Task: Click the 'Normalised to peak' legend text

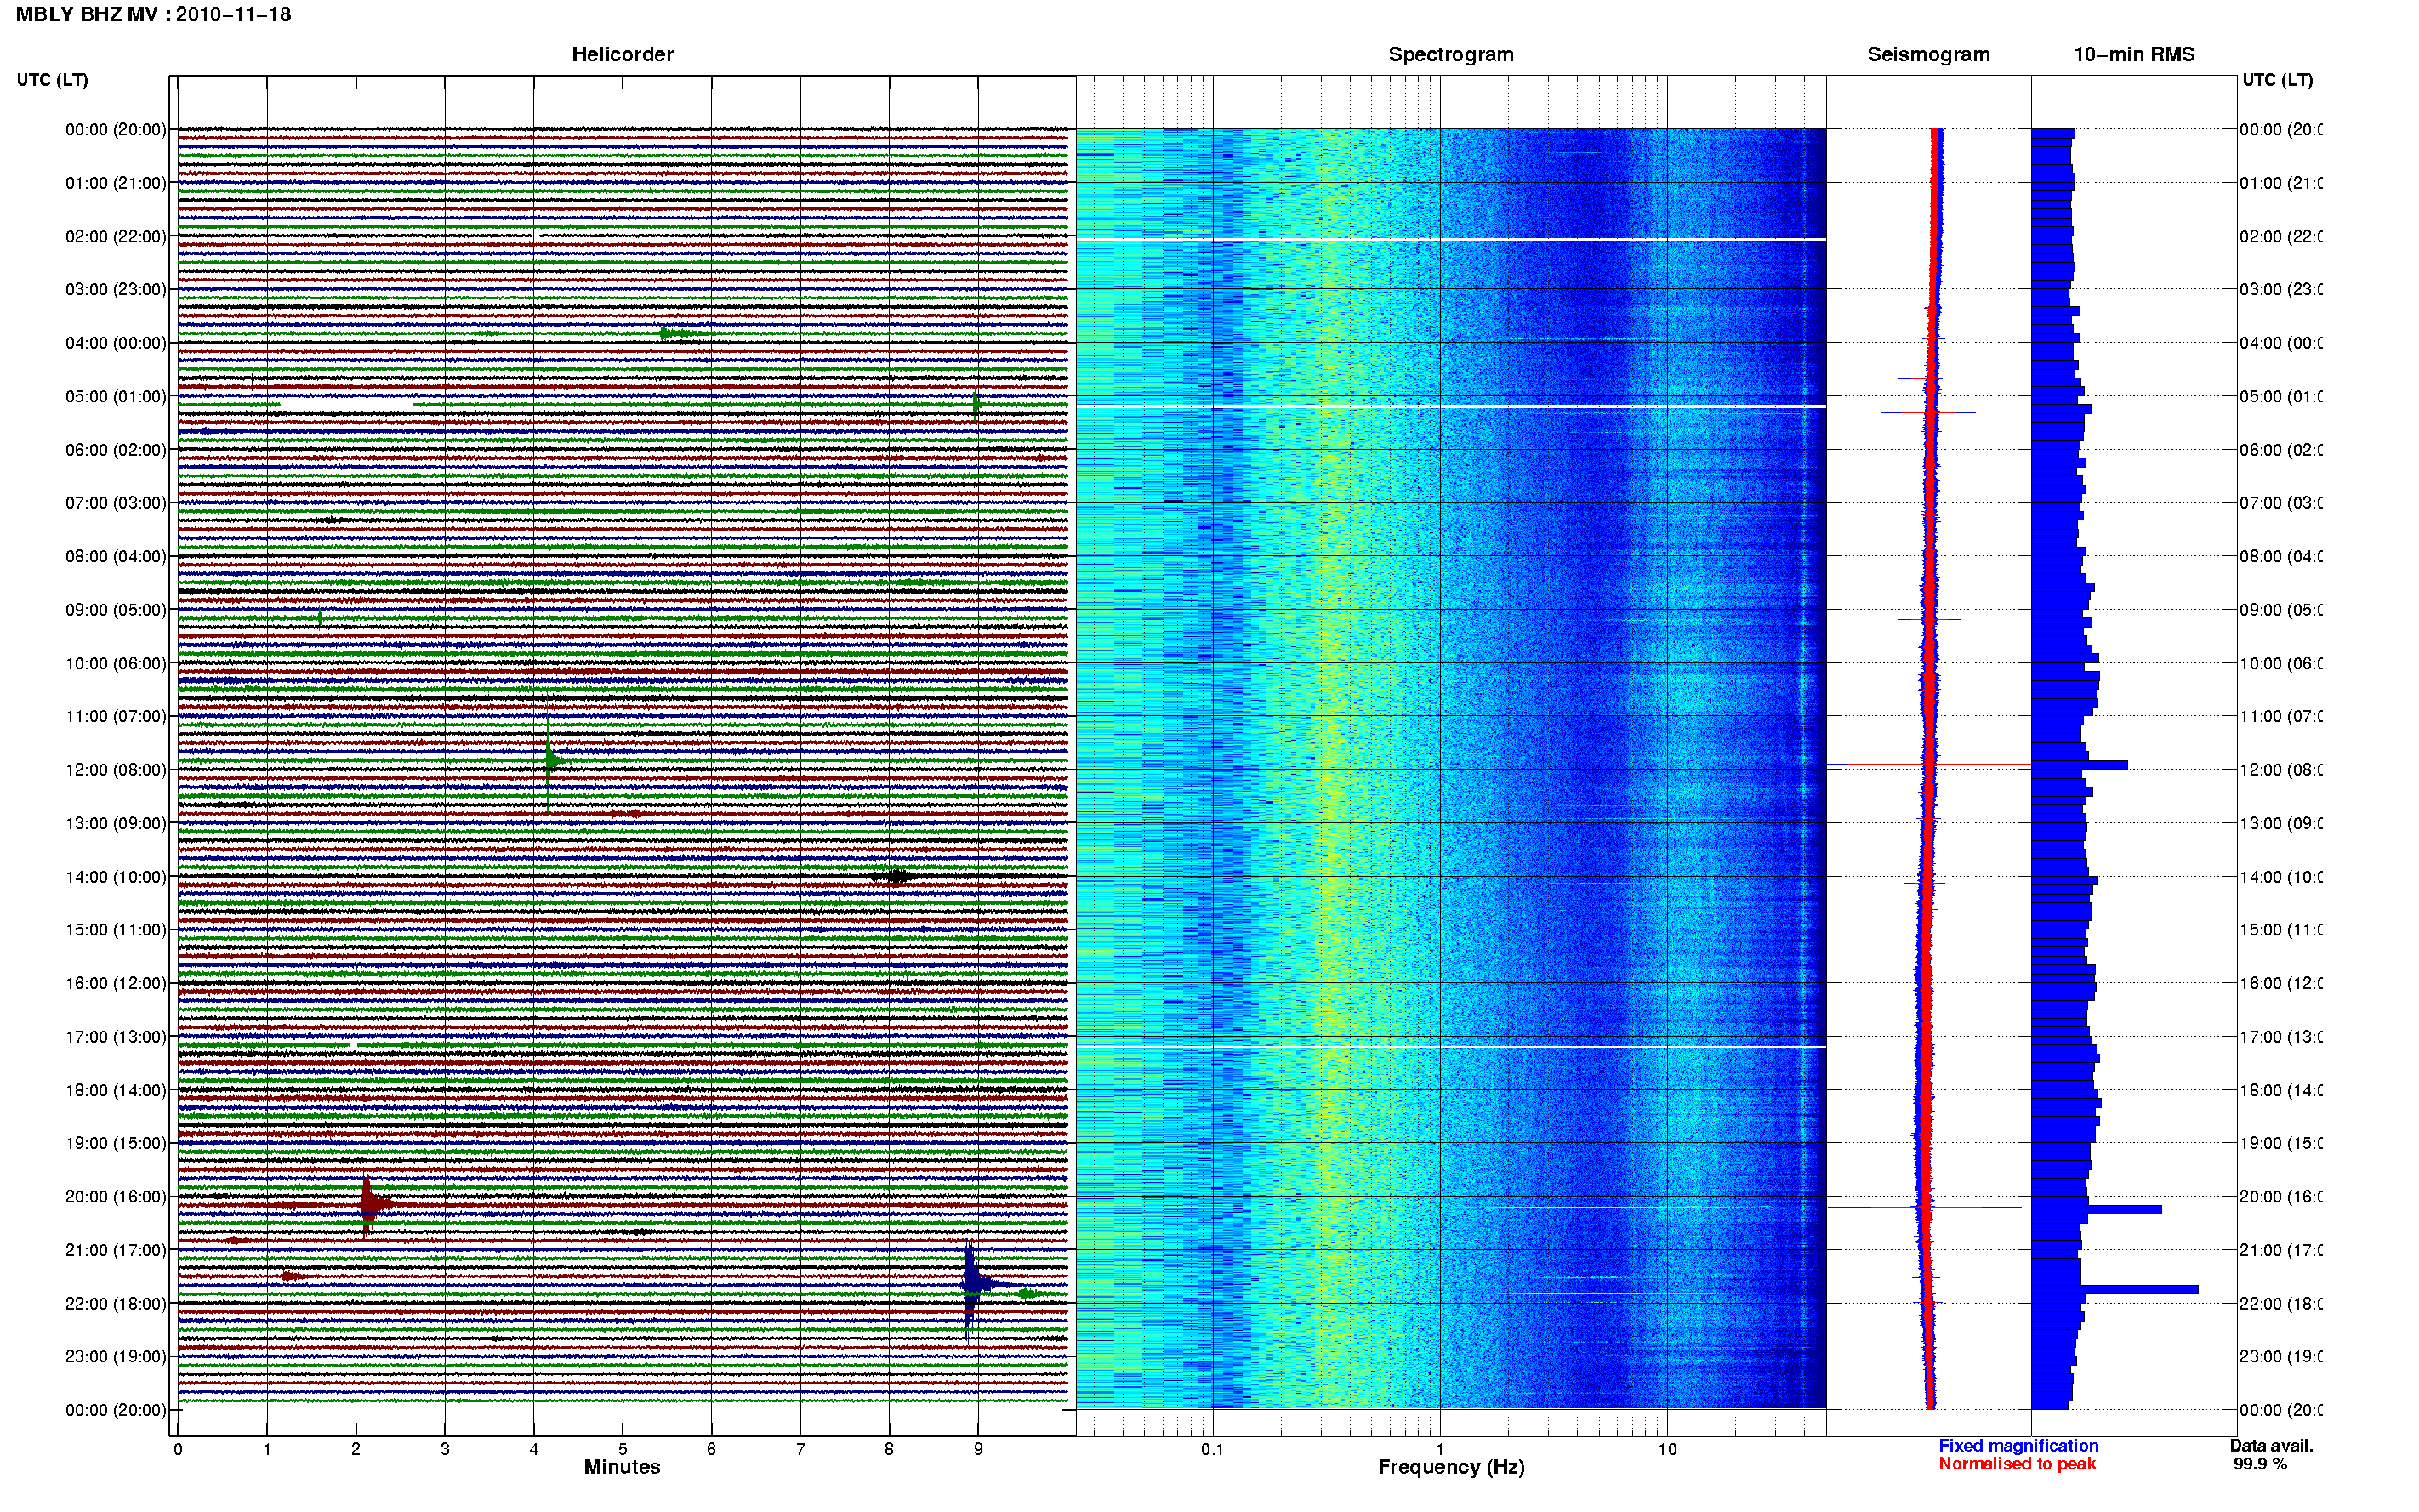Action: pyautogui.click(x=2017, y=1464)
